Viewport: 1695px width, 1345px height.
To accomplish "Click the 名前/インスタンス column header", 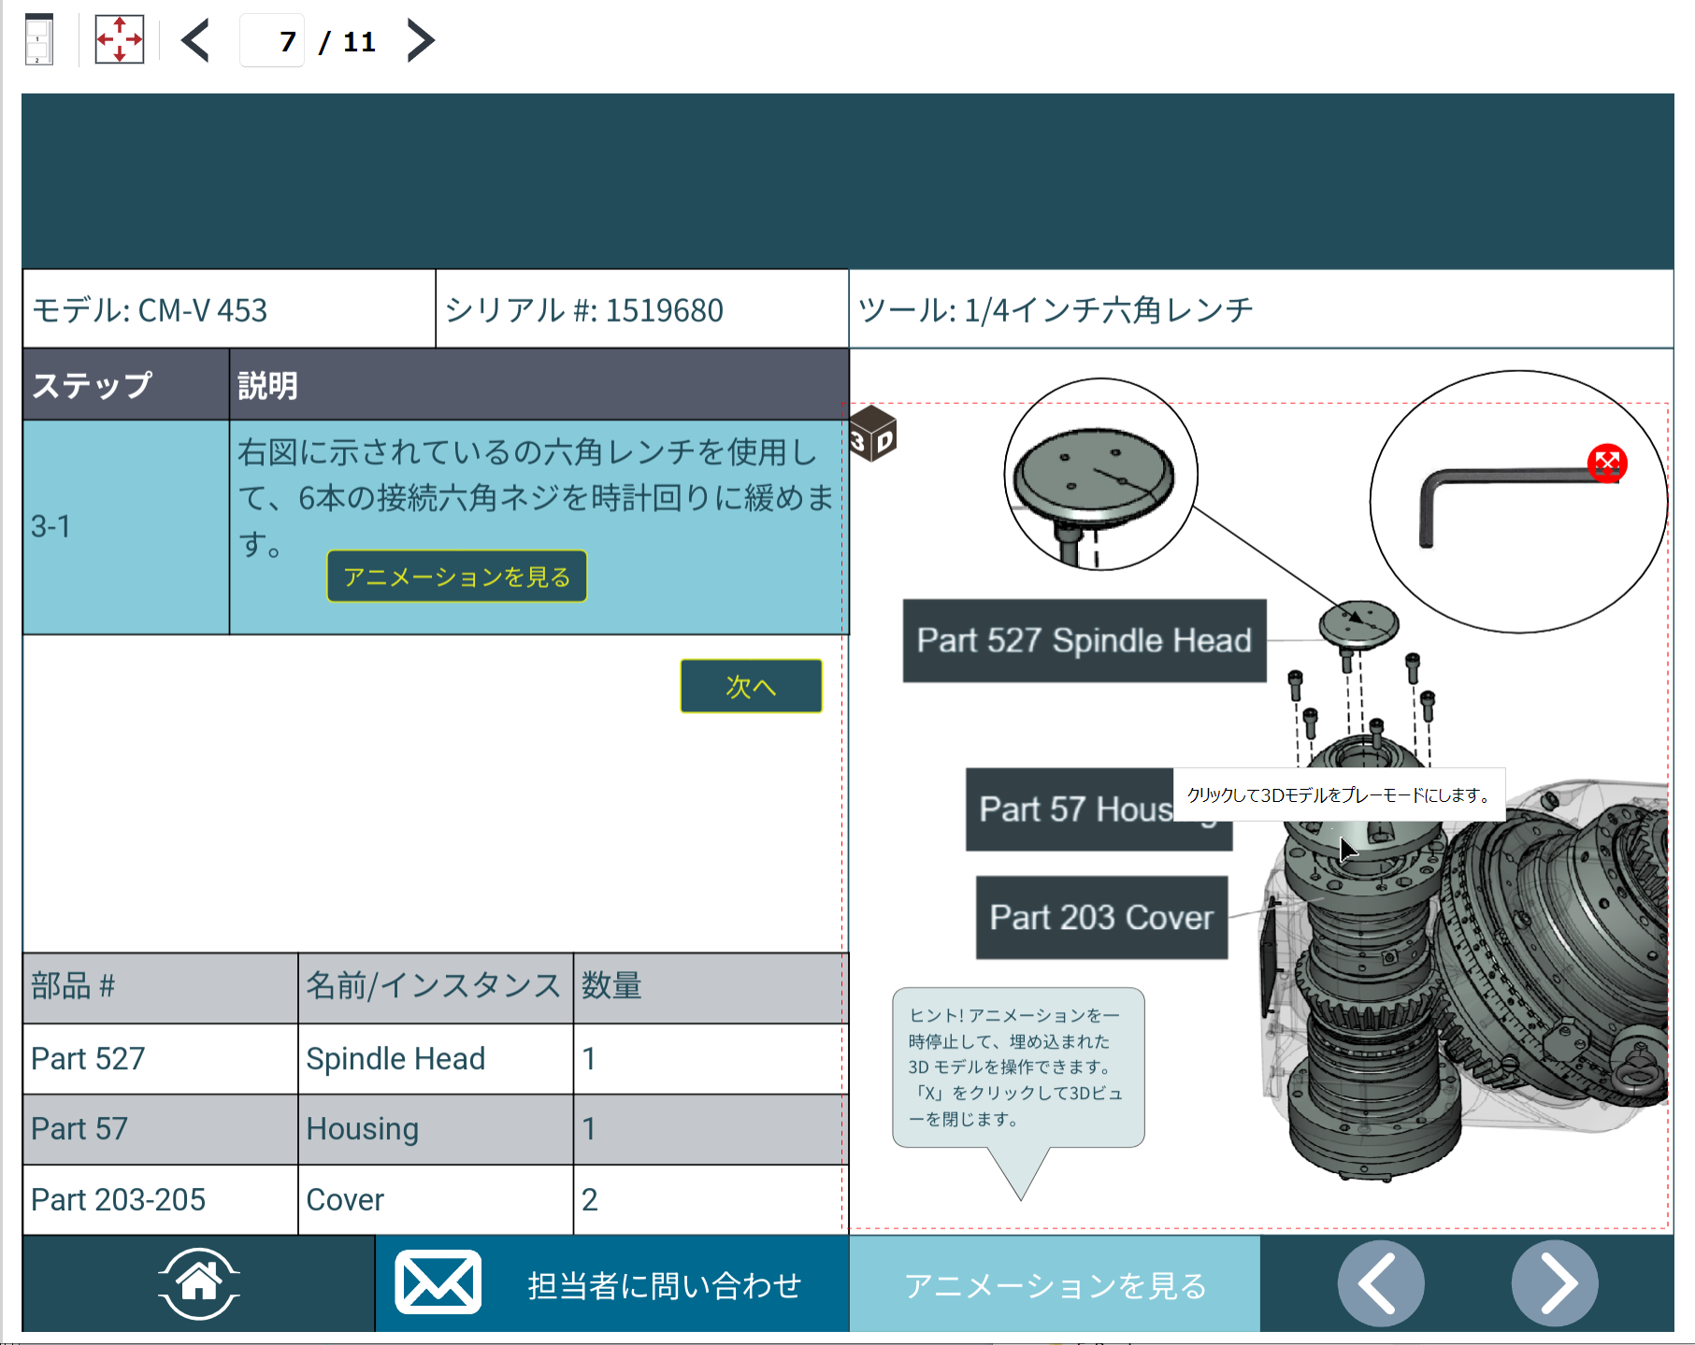I will click(x=436, y=988).
